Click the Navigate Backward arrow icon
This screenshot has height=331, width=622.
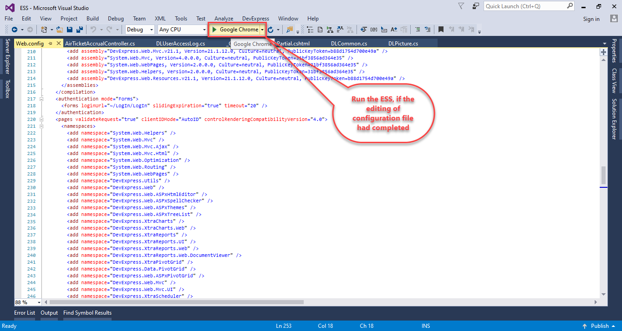click(x=14, y=30)
